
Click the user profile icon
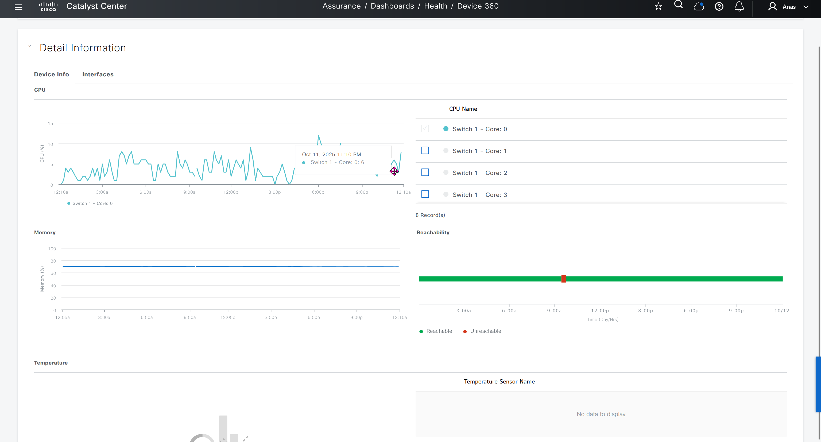(772, 6)
